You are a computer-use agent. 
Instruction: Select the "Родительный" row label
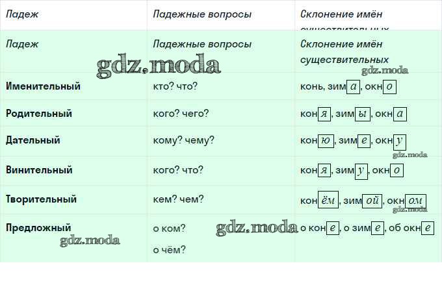[38, 114]
